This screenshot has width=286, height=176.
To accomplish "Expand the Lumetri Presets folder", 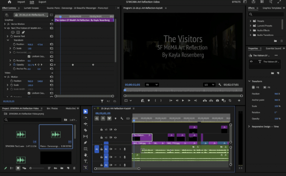I will 251,26.
